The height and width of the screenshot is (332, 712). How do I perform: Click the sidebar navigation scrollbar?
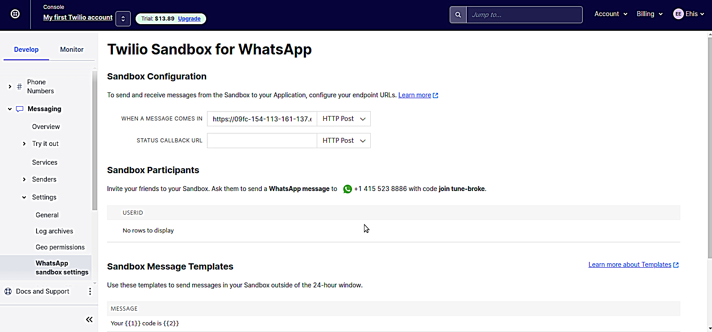click(95, 141)
